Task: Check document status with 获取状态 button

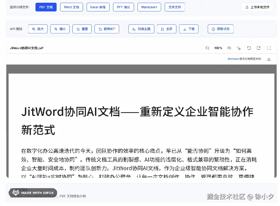Action: pos(220,29)
